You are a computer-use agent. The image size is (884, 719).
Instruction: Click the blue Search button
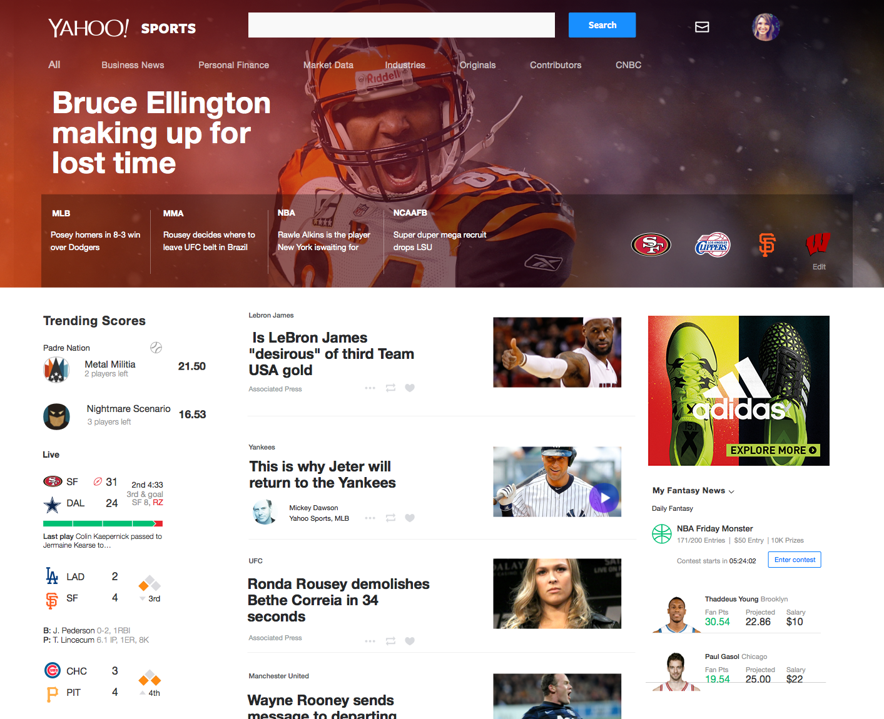click(x=602, y=25)
